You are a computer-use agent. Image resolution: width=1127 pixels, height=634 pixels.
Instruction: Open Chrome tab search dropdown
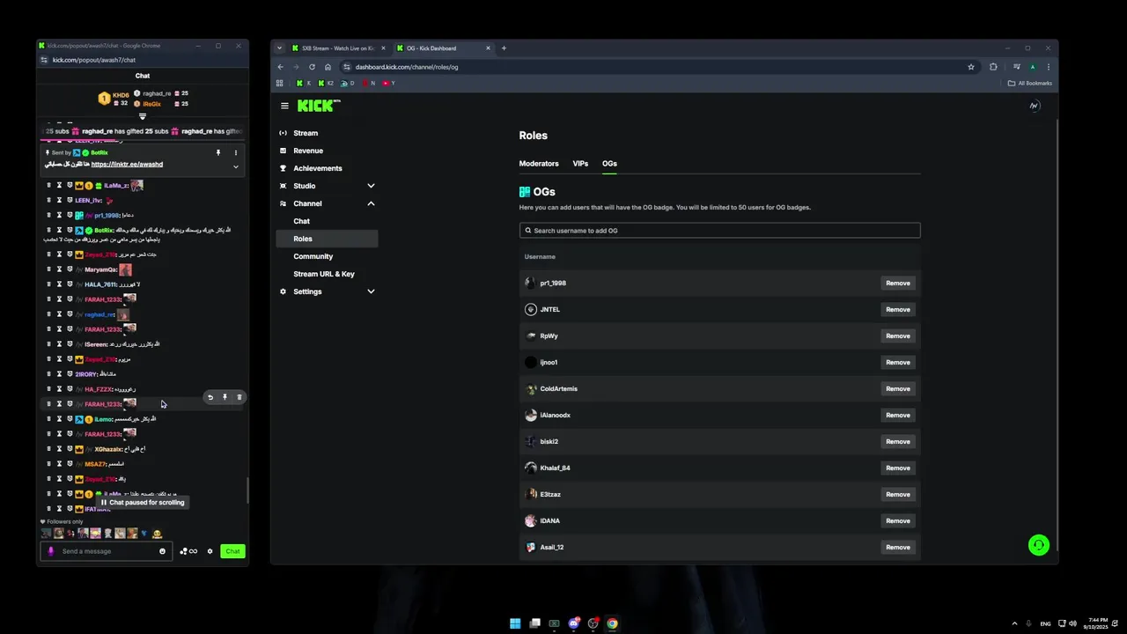(279, 48)
